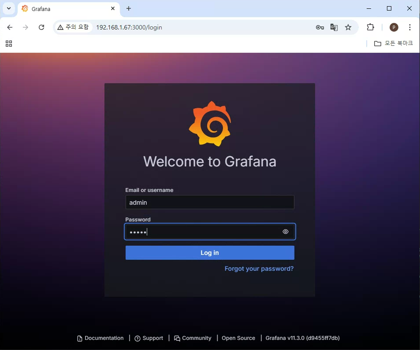
Task: Open the Community footer link
Action: [193, 338]
